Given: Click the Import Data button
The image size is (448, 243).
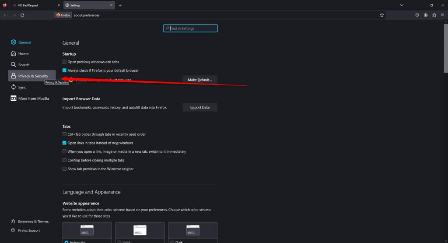Looking at the screenshot, I should coord(199,107).
